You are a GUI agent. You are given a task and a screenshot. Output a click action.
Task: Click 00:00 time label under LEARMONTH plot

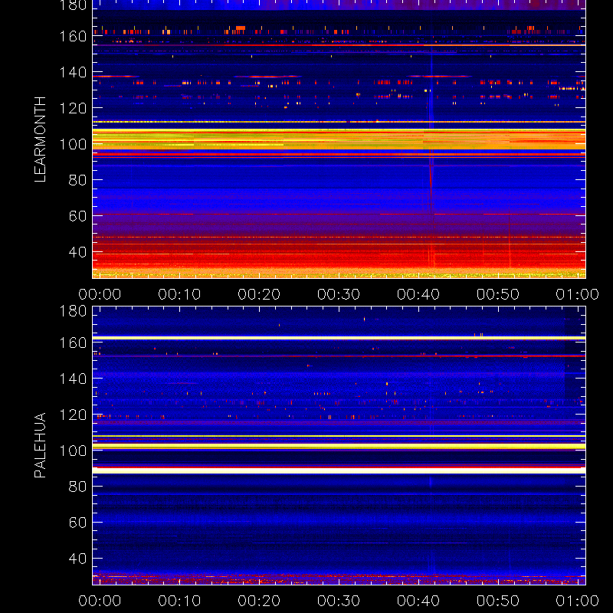tap(100, 294)
